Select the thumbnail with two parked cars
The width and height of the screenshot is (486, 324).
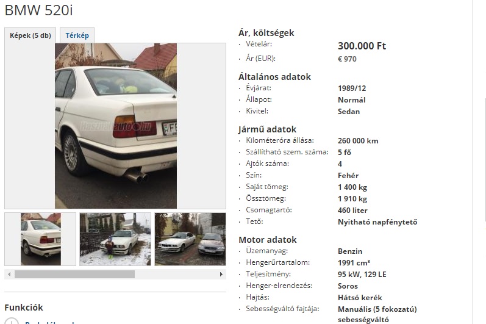pyautogui.click(x=190, y=239)
